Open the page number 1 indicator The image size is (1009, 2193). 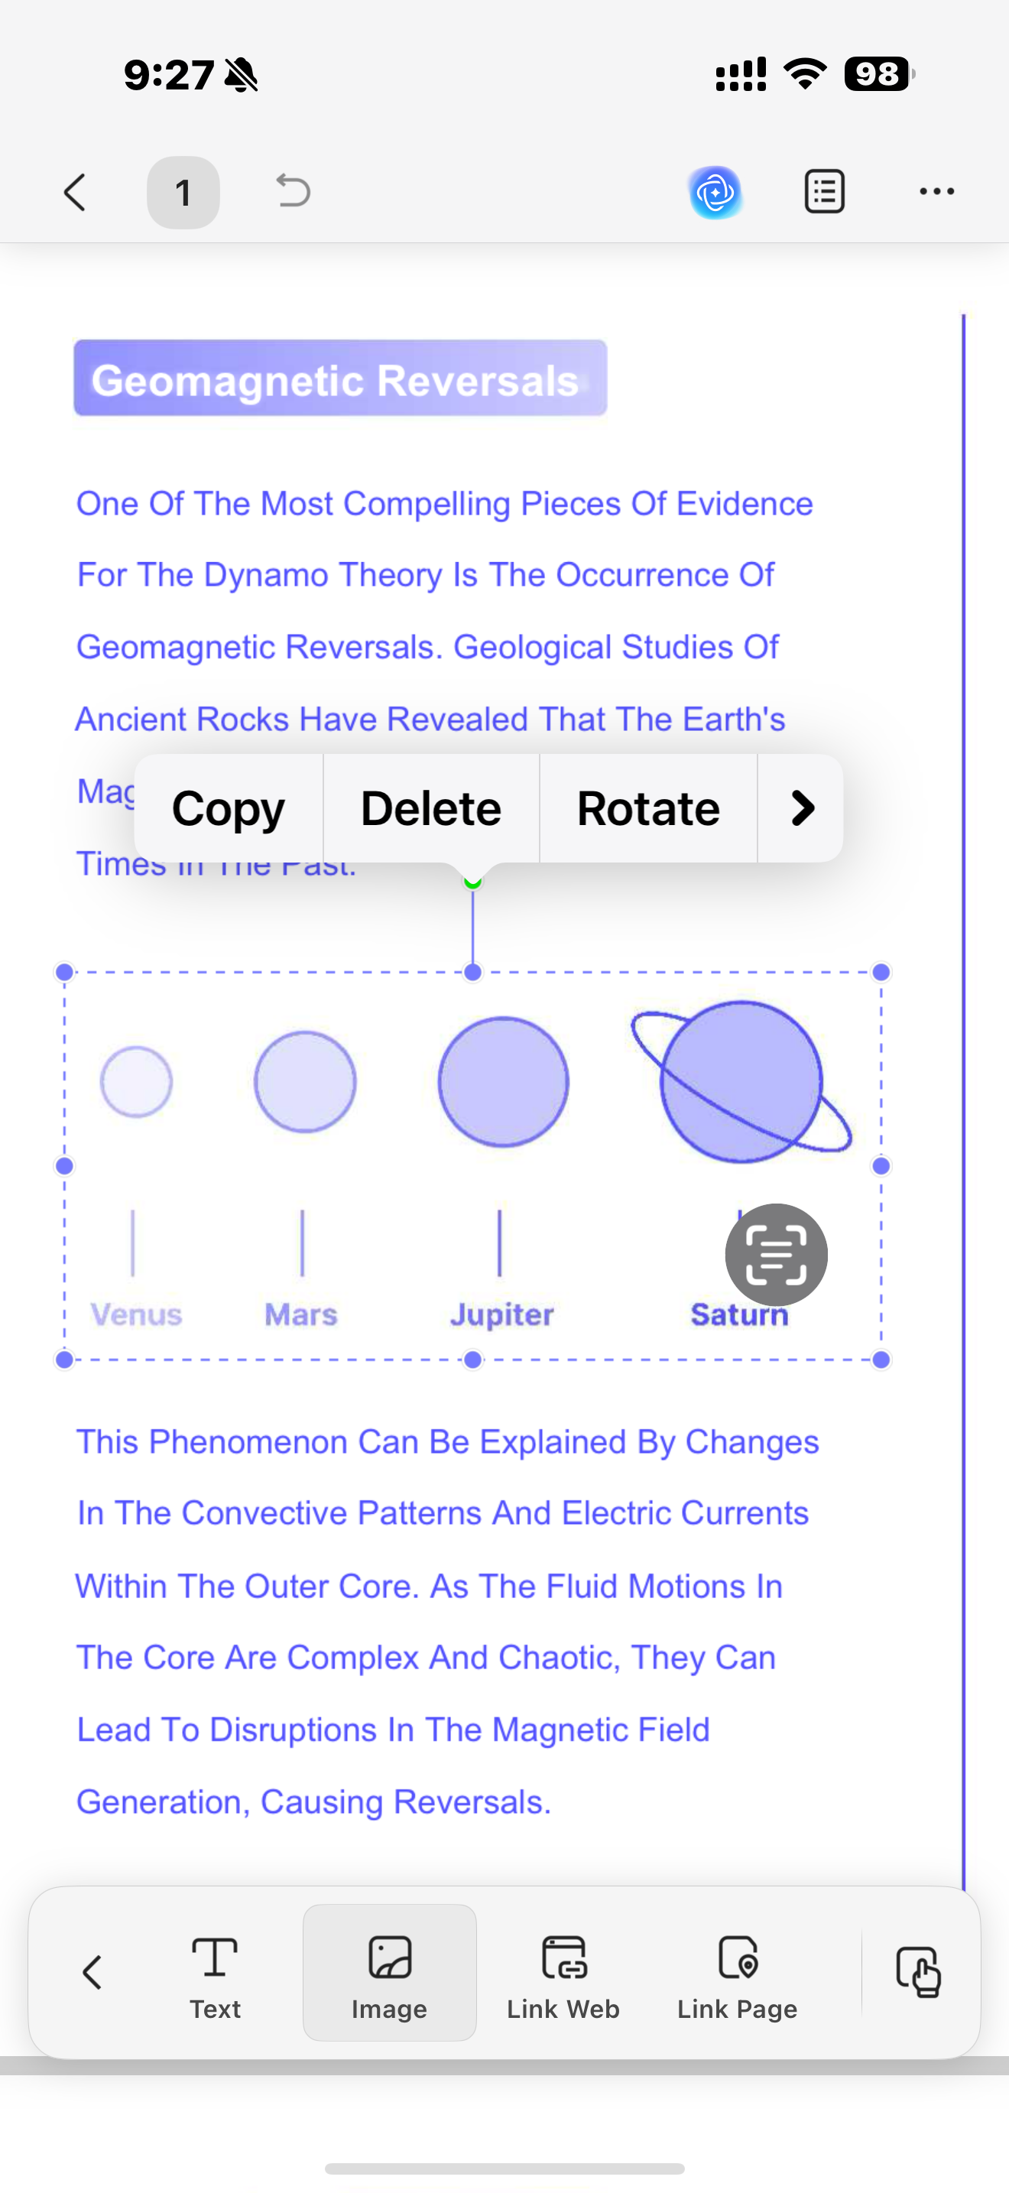point(183,193)
